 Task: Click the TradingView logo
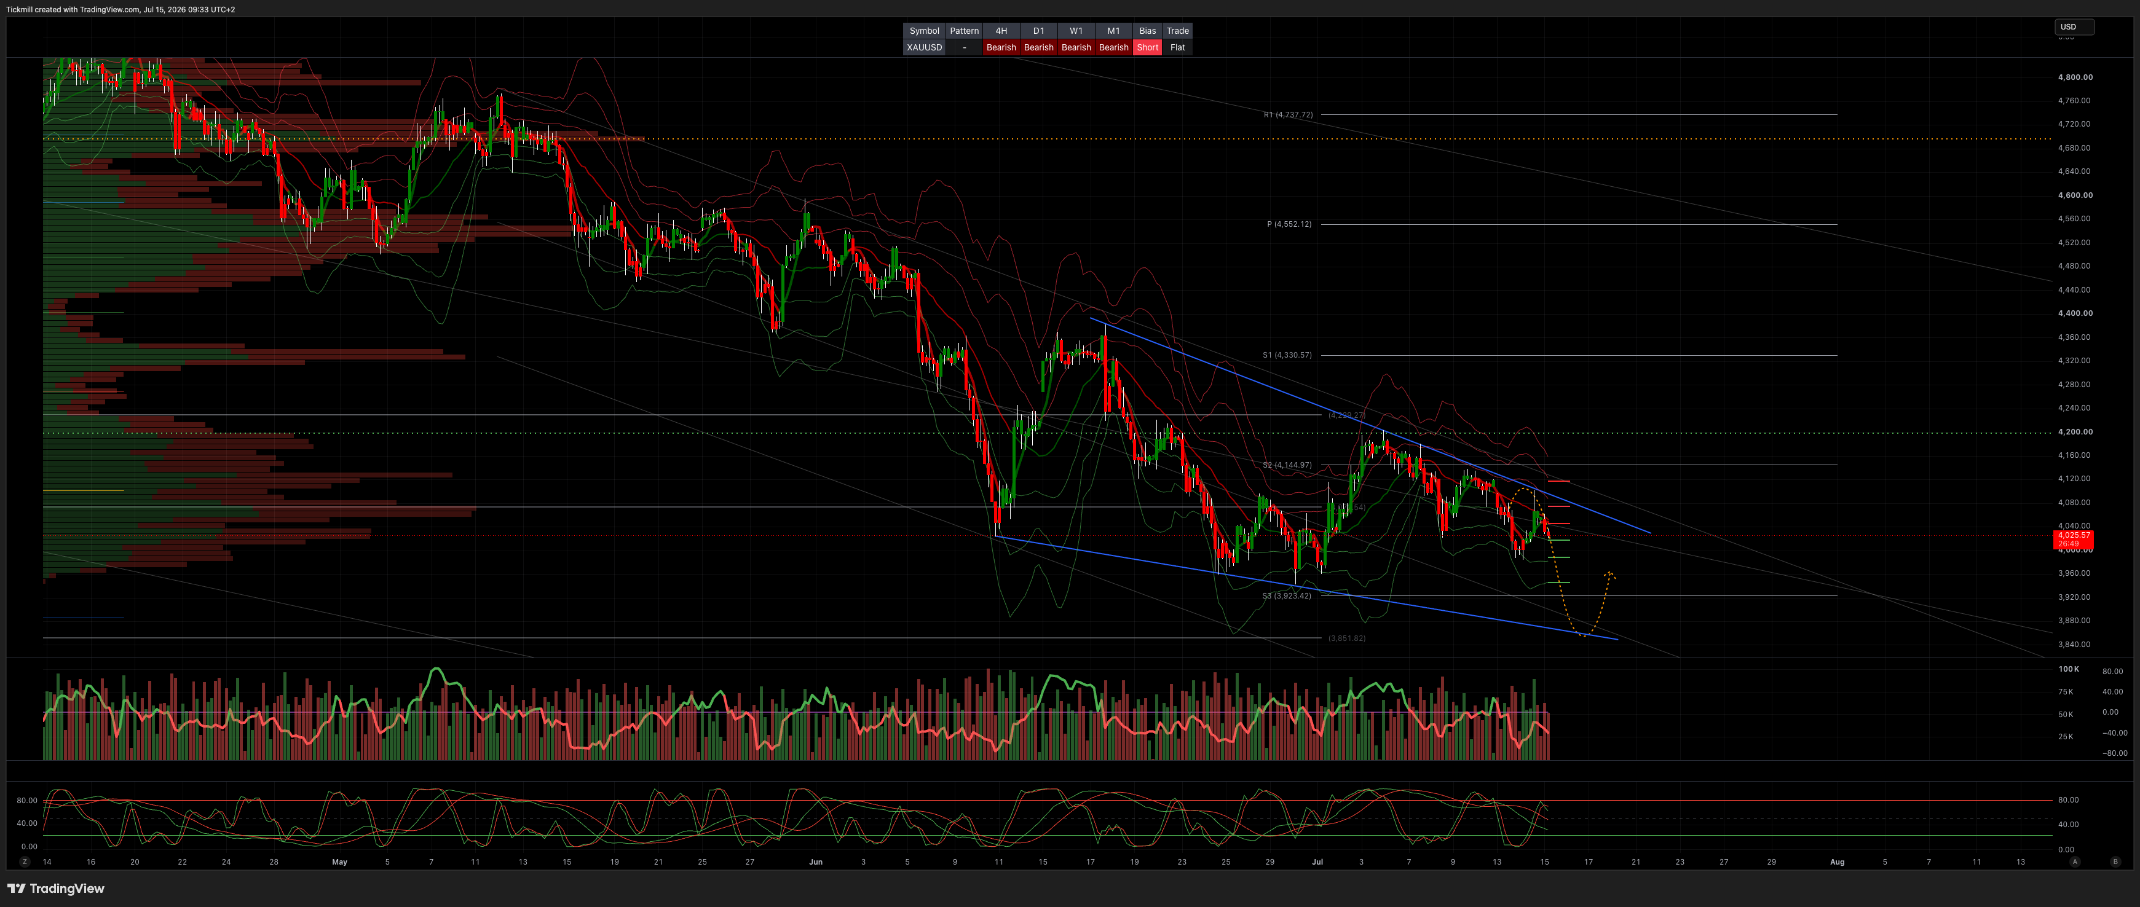(x=56, y=889)
